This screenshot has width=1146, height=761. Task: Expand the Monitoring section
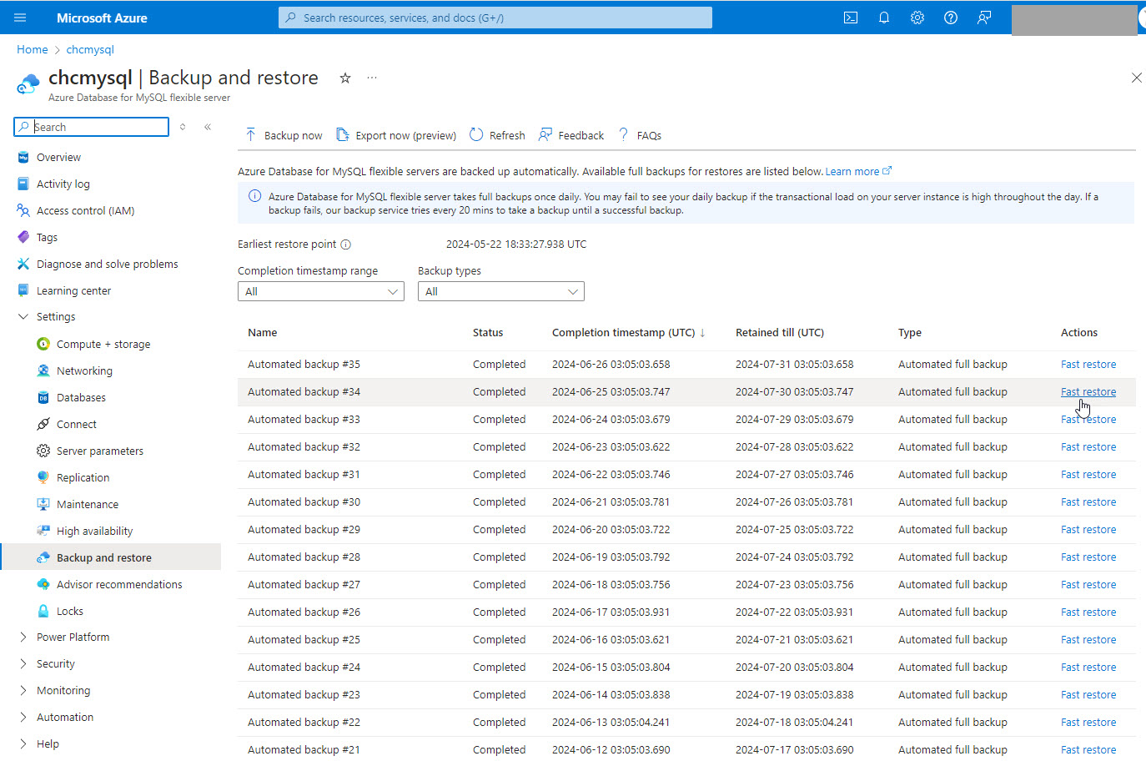[x=23, y=690]
